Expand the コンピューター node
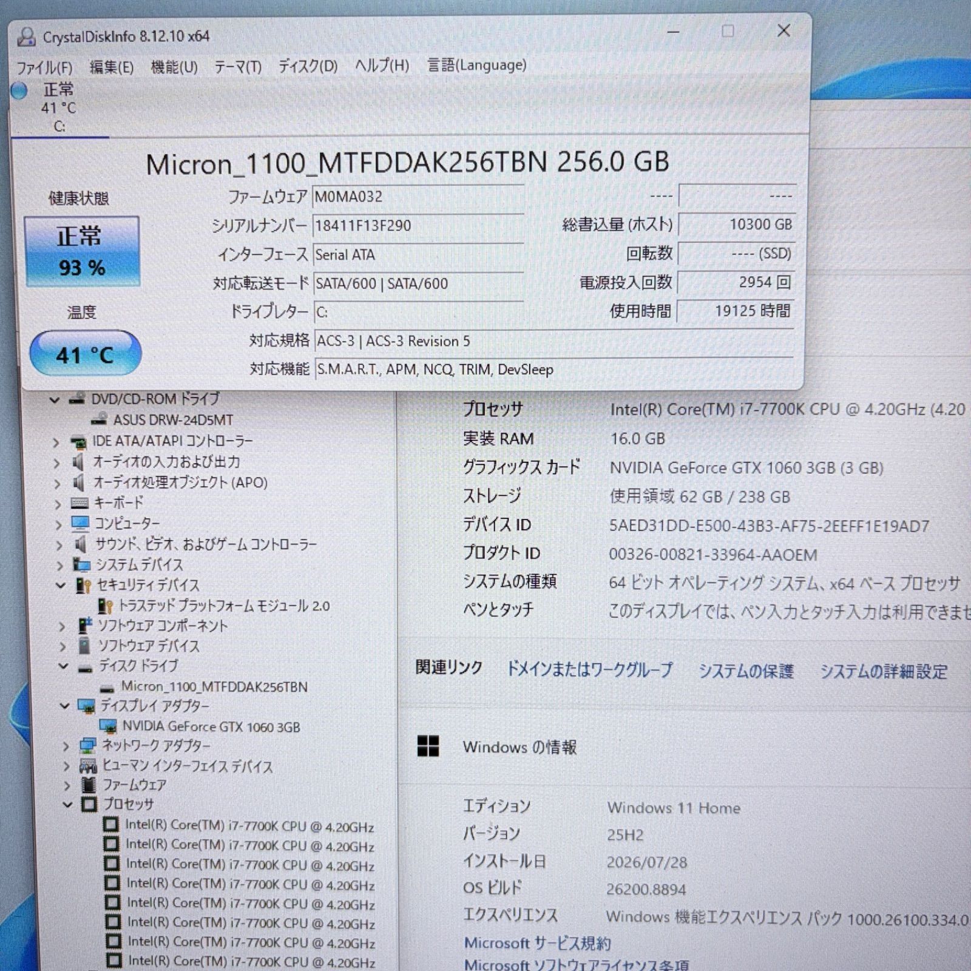The image size is (971, 971). coord(58,524)
